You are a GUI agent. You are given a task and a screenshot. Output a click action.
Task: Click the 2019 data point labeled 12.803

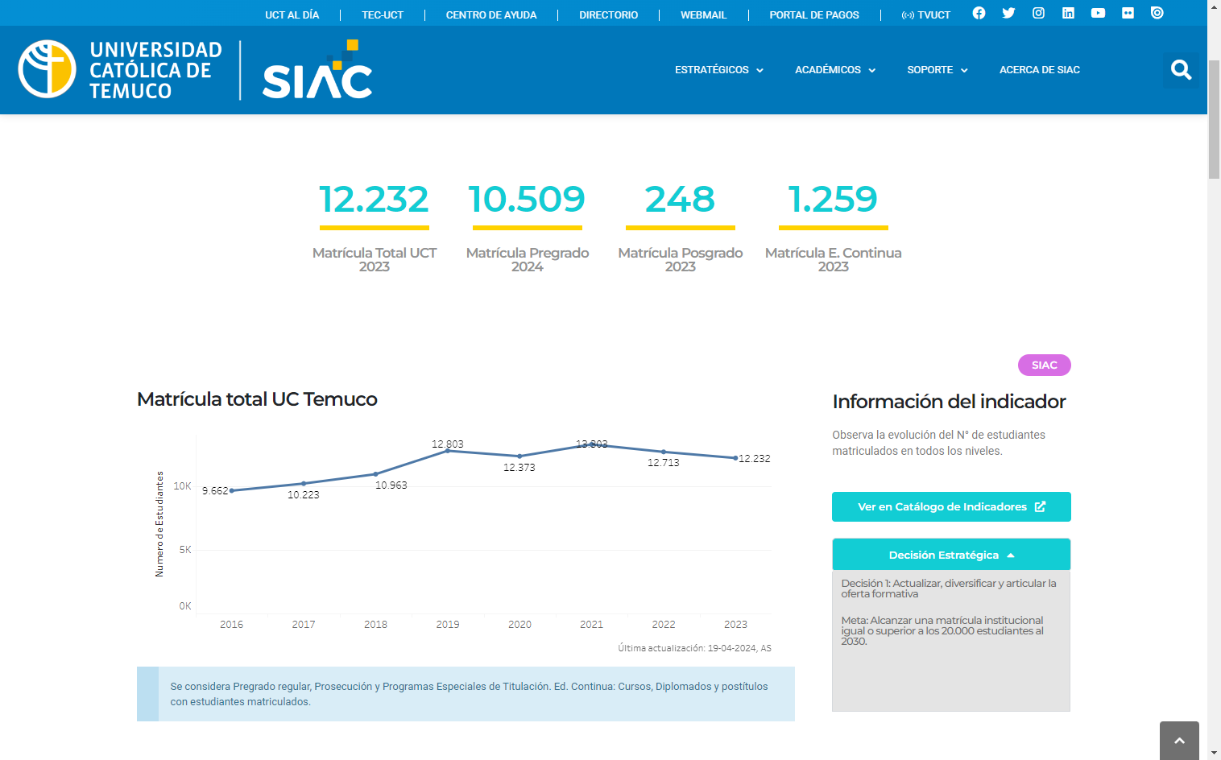pos(448,450)
